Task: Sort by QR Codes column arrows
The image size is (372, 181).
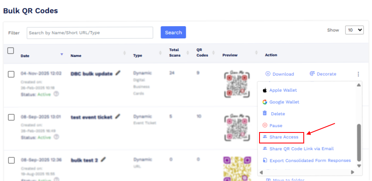Action: [213, 53]
